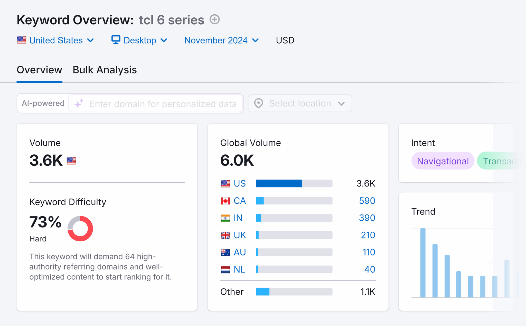Viewport: 526px width, 326px height.
Task: Click the AI-powered label
Action: click(x=43, y=103)
